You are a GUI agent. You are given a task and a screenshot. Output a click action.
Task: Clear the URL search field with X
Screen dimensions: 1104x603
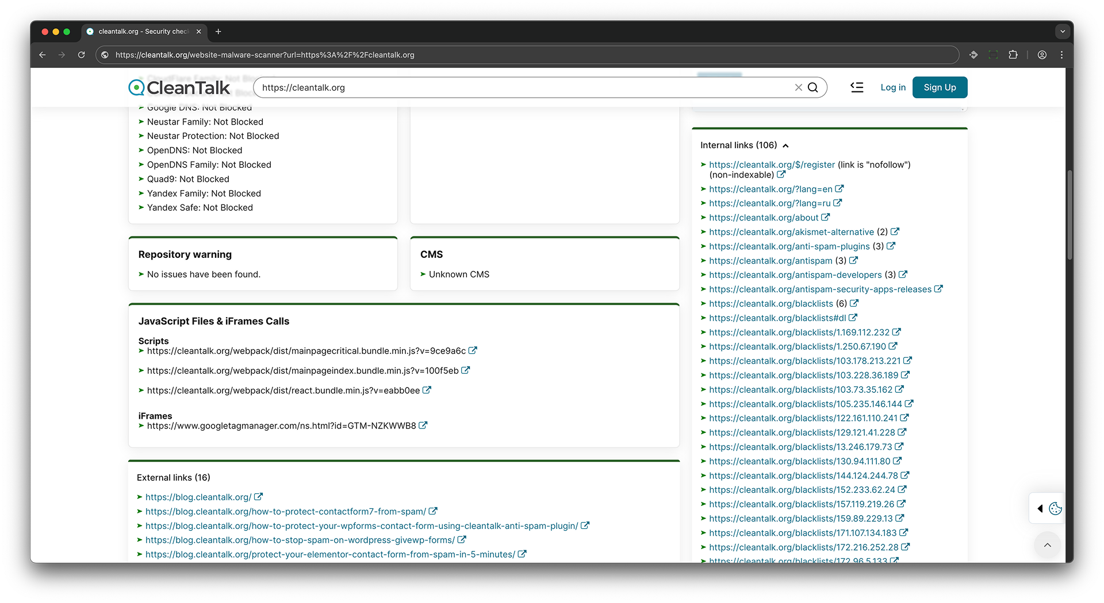(x=798, y=87)
